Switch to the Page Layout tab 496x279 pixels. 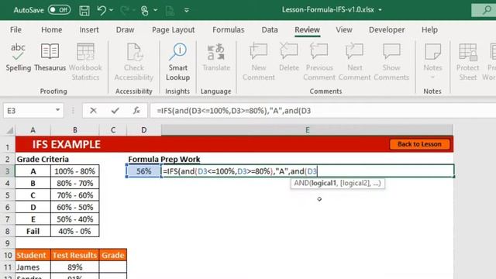(174, 29)
